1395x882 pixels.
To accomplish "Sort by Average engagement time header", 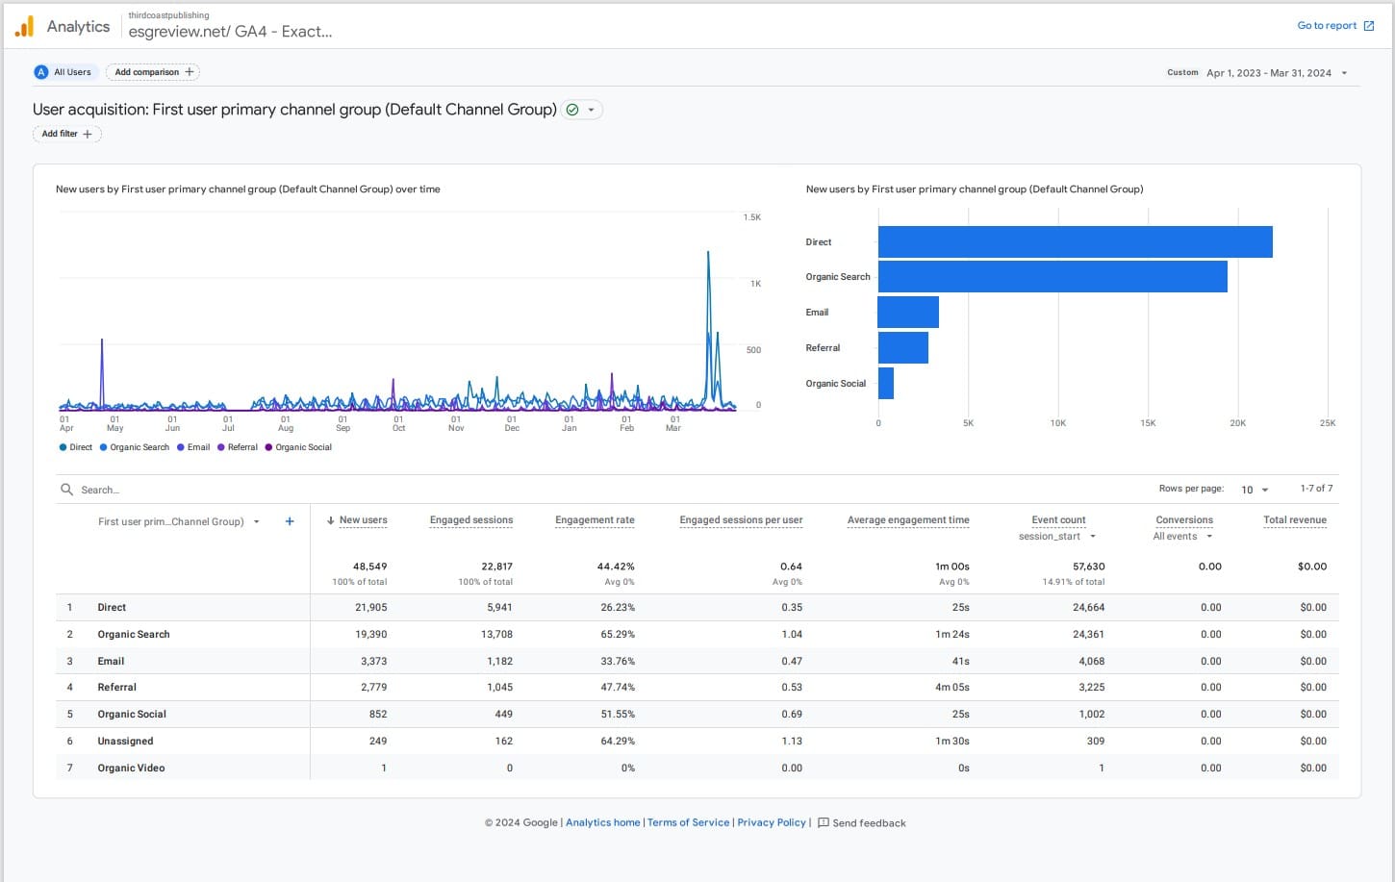I will click(x=908, y=520).
